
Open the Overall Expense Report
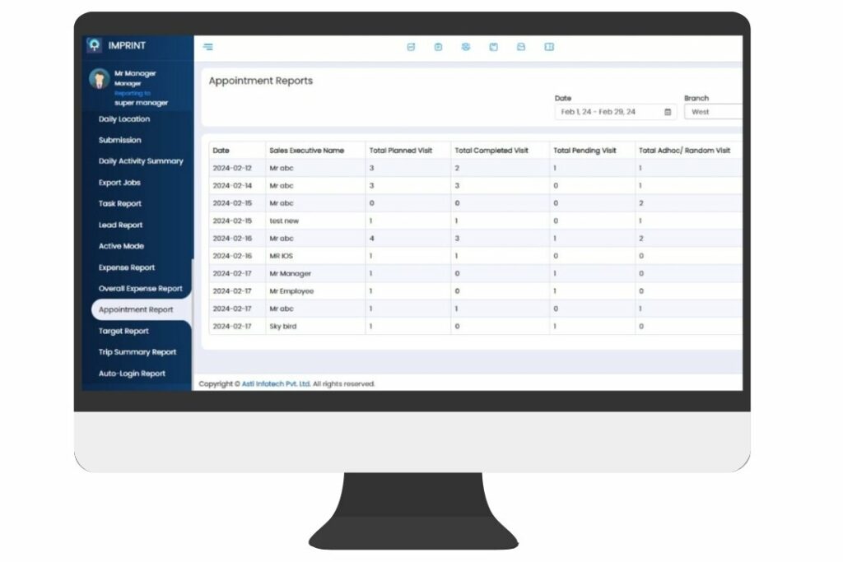pos(141,288)
